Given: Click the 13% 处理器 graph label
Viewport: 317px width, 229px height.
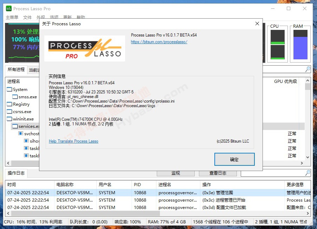Looking at the screenshot, I should click(x=26, y=32).
